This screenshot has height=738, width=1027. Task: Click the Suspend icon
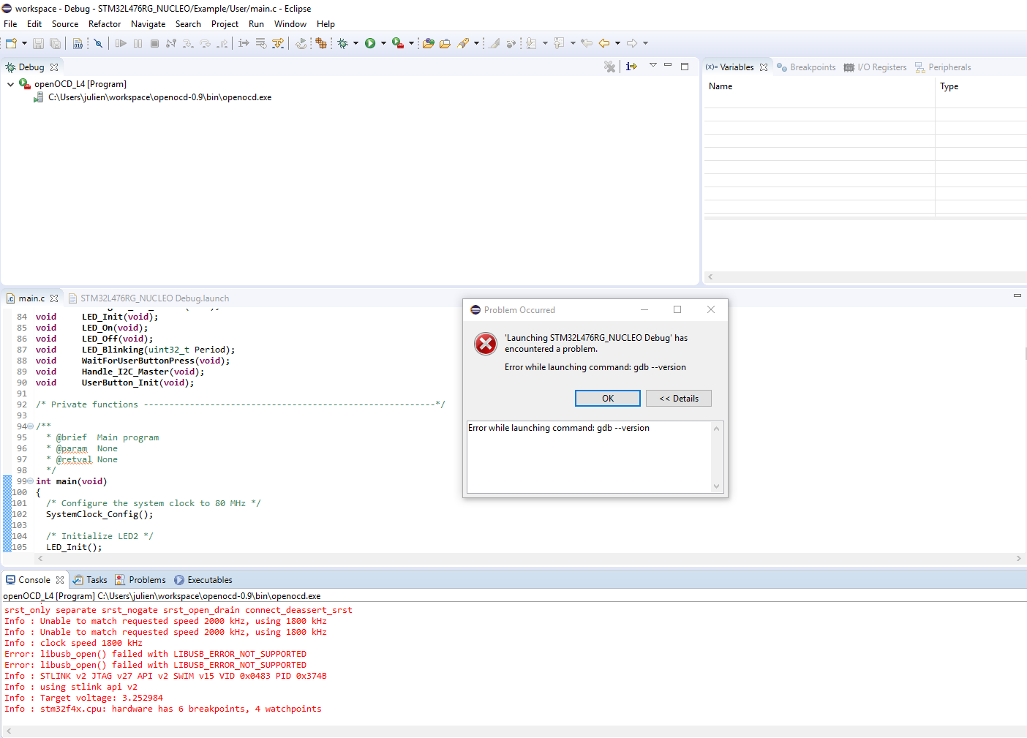138,43
